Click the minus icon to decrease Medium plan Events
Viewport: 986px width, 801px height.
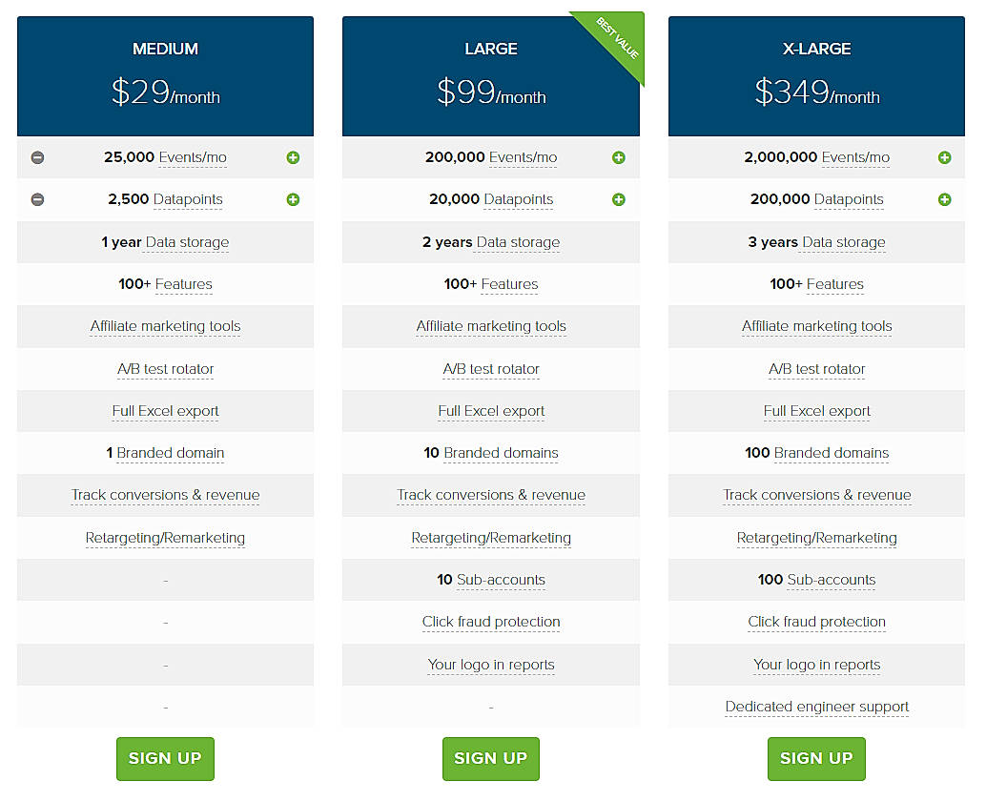click(37, 157)
